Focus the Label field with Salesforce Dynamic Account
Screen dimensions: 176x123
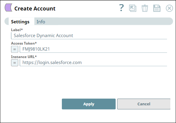click(x=89, y=36)
